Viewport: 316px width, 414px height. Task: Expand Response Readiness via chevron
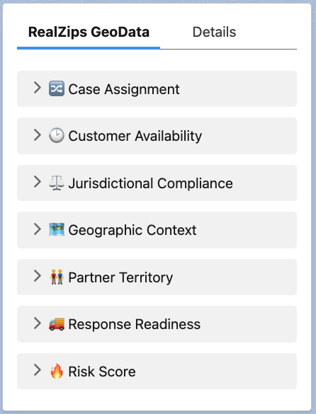(x=38, y=323)
